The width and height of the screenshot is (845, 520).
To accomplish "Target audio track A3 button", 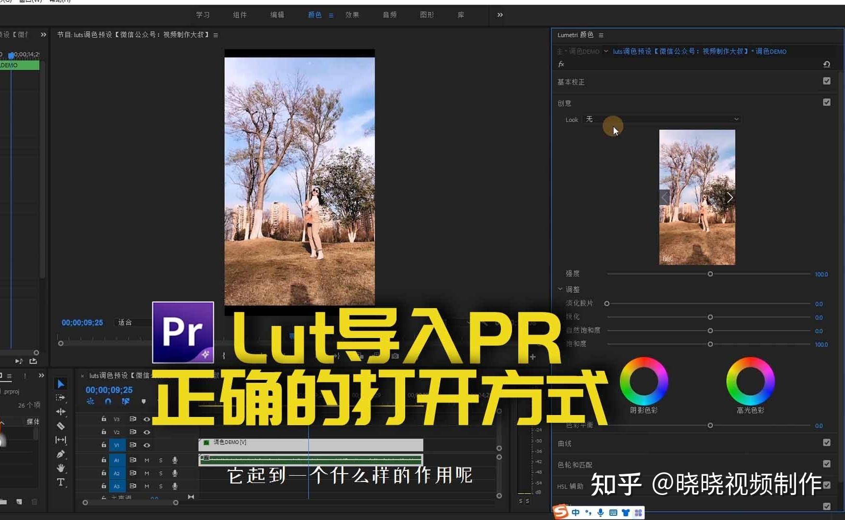I will [x=116, y=486].
